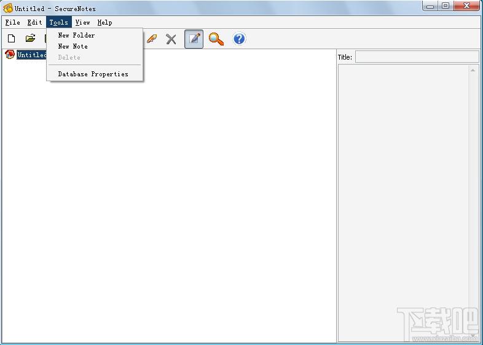The height and width of the screenshot is (345, 483).
Task: Open the Help menu
Action: [104, 23]
